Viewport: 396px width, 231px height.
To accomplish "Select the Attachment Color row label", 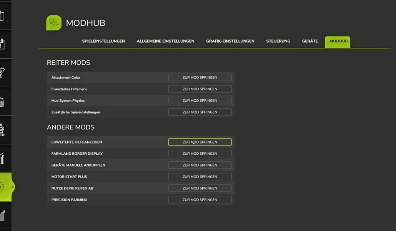I will tap(66, 78).
